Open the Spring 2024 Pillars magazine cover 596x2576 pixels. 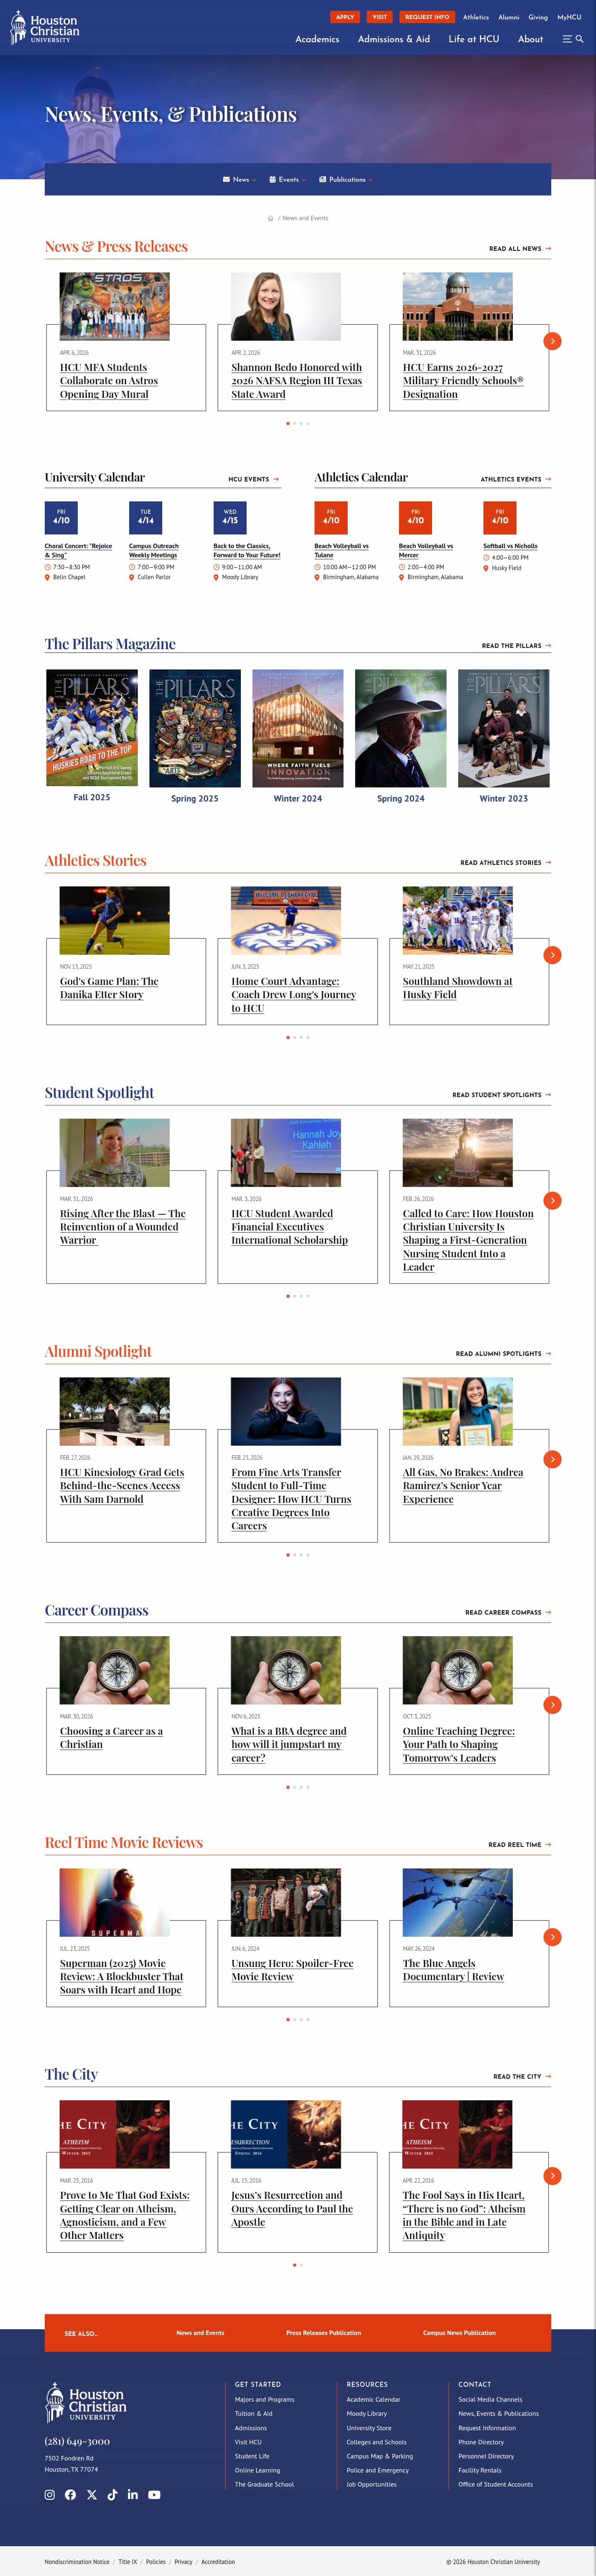[x=401, y=728]
